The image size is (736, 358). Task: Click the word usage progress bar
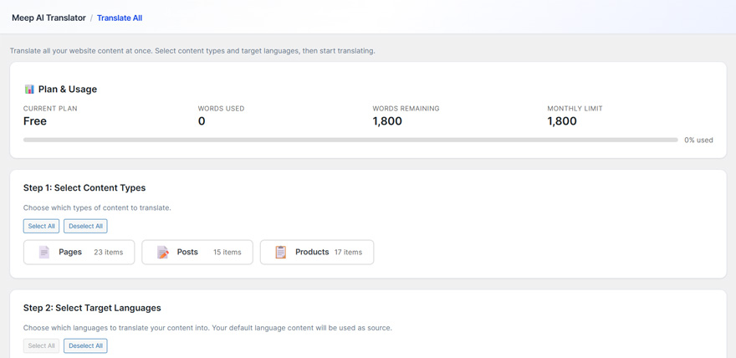[x=350, y=140]
